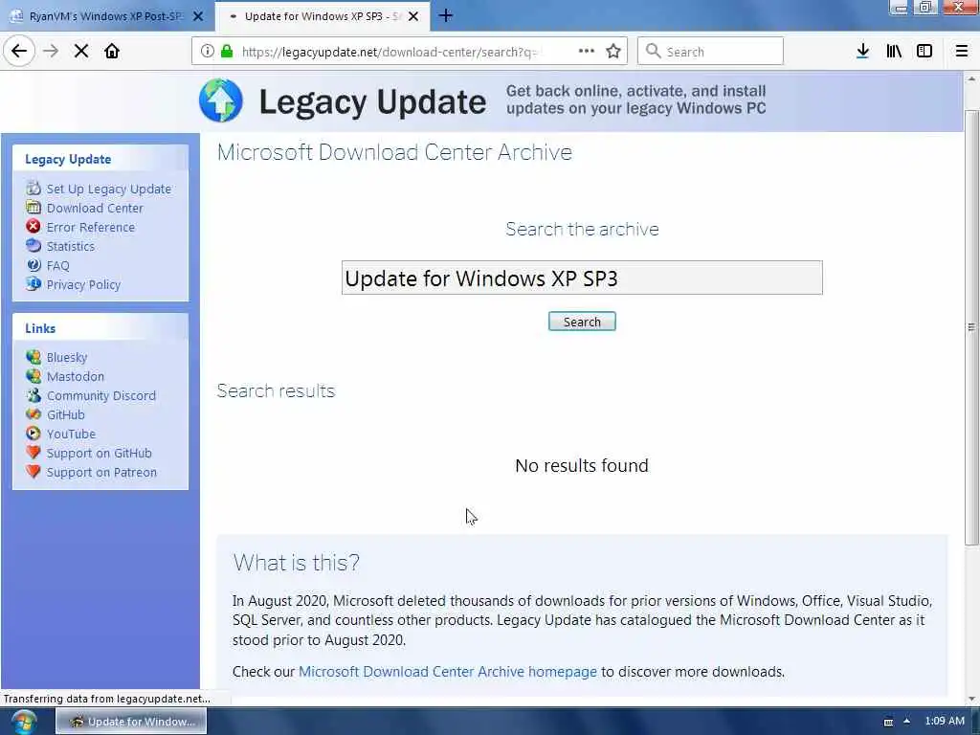The height and width of the screenshot is (735, 980).
Task: Show hidden system tray icons arrow
Action: pos(906,722)
